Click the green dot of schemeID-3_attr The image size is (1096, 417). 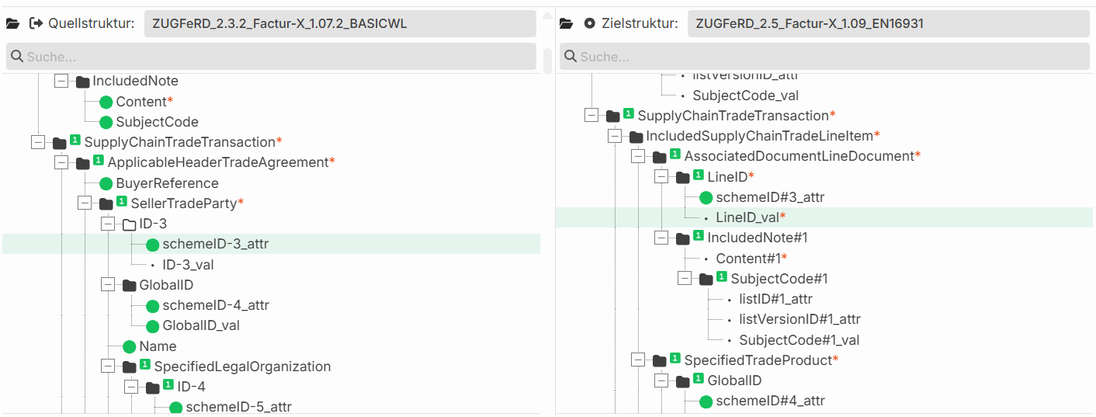click(x=153, y=245)
